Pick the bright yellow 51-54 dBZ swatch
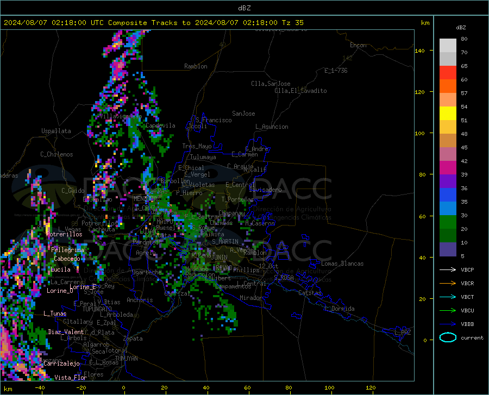 (x=448, y=114)
